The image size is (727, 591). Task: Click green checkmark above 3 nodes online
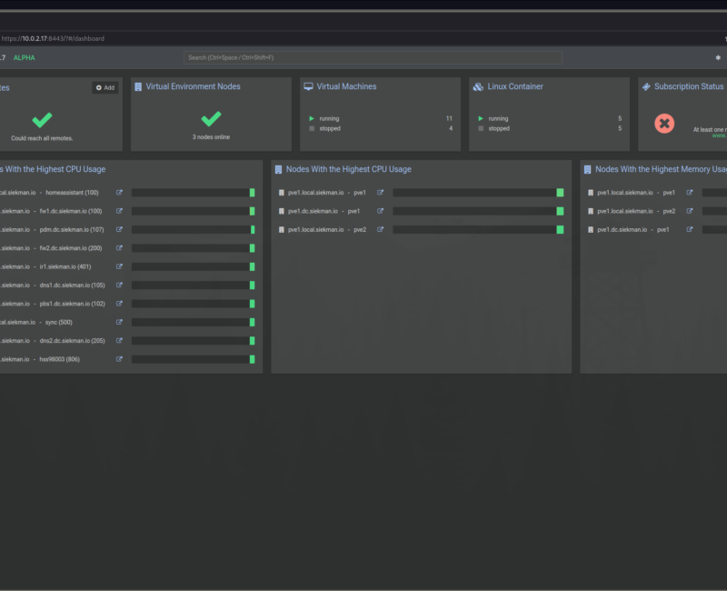[211, 119]
